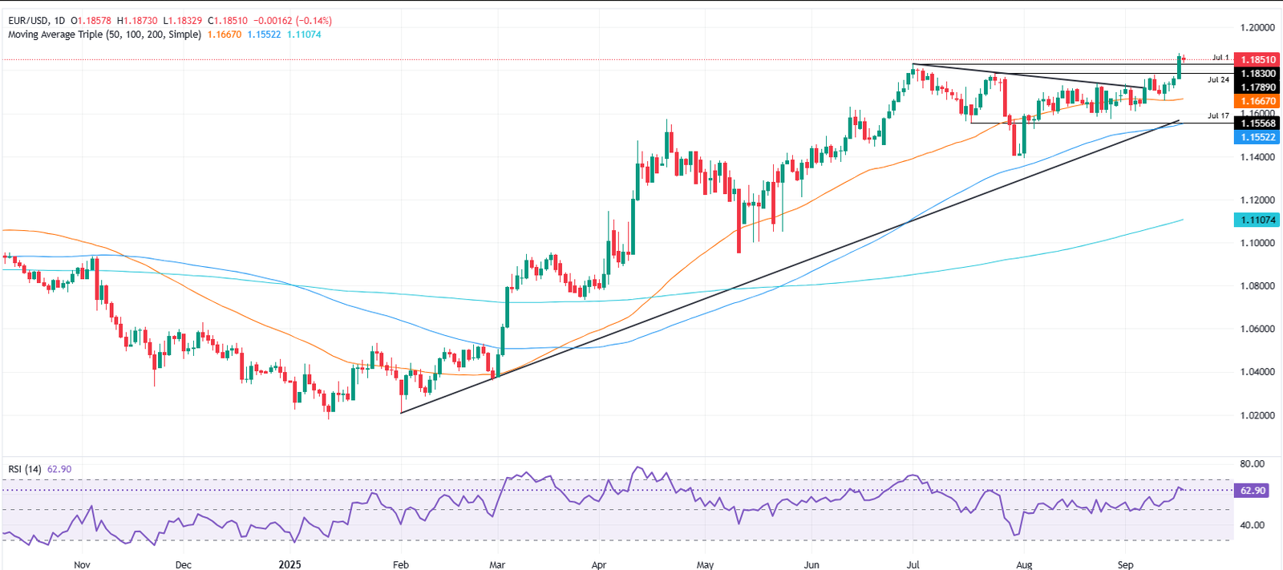Open the Moving Average Triple indicator legend
Screen dimensions: 1283x570
coord(104,34)
